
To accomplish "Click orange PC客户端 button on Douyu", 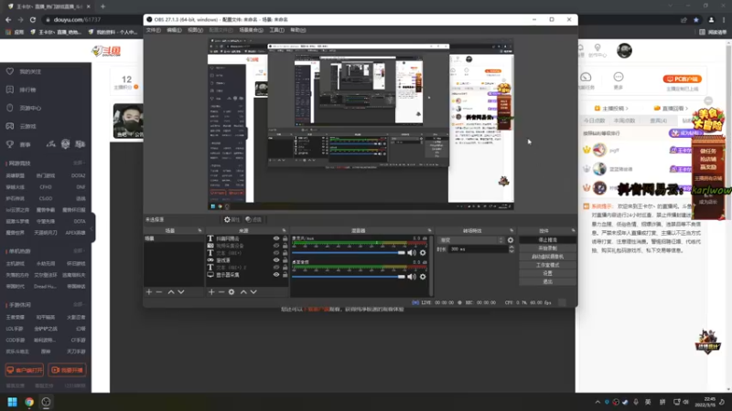I will click(x=682, y=79).
